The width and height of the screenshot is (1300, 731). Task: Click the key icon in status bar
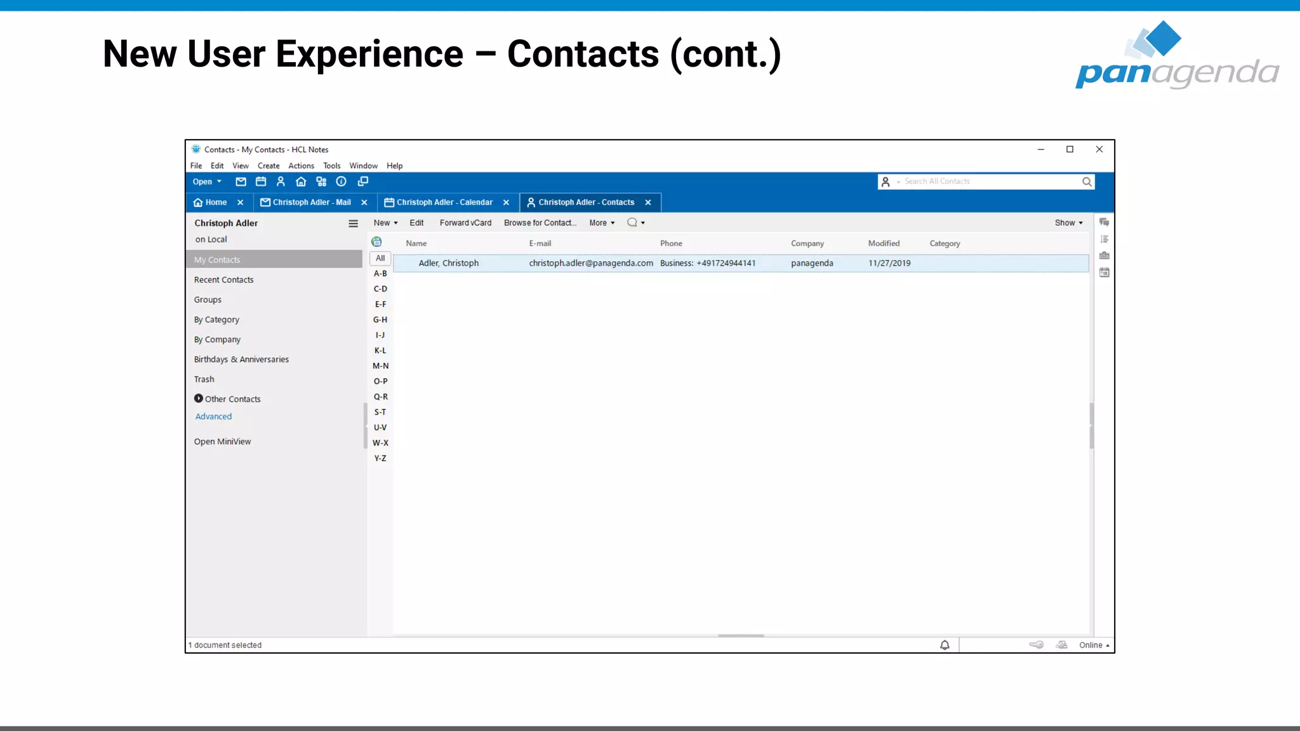pos(1036,645)
